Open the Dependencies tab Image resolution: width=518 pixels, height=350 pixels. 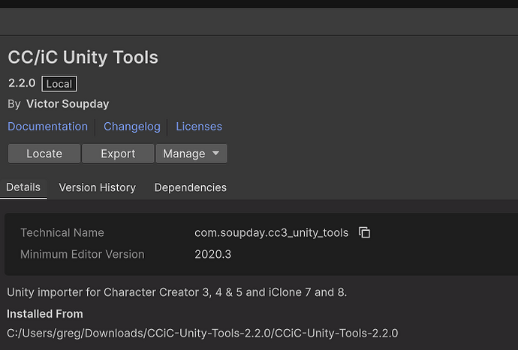point(190,187)
